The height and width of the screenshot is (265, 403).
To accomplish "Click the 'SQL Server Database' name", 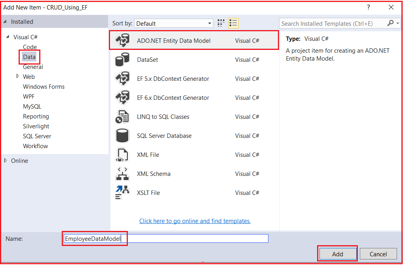I will [x=164, y=136].
